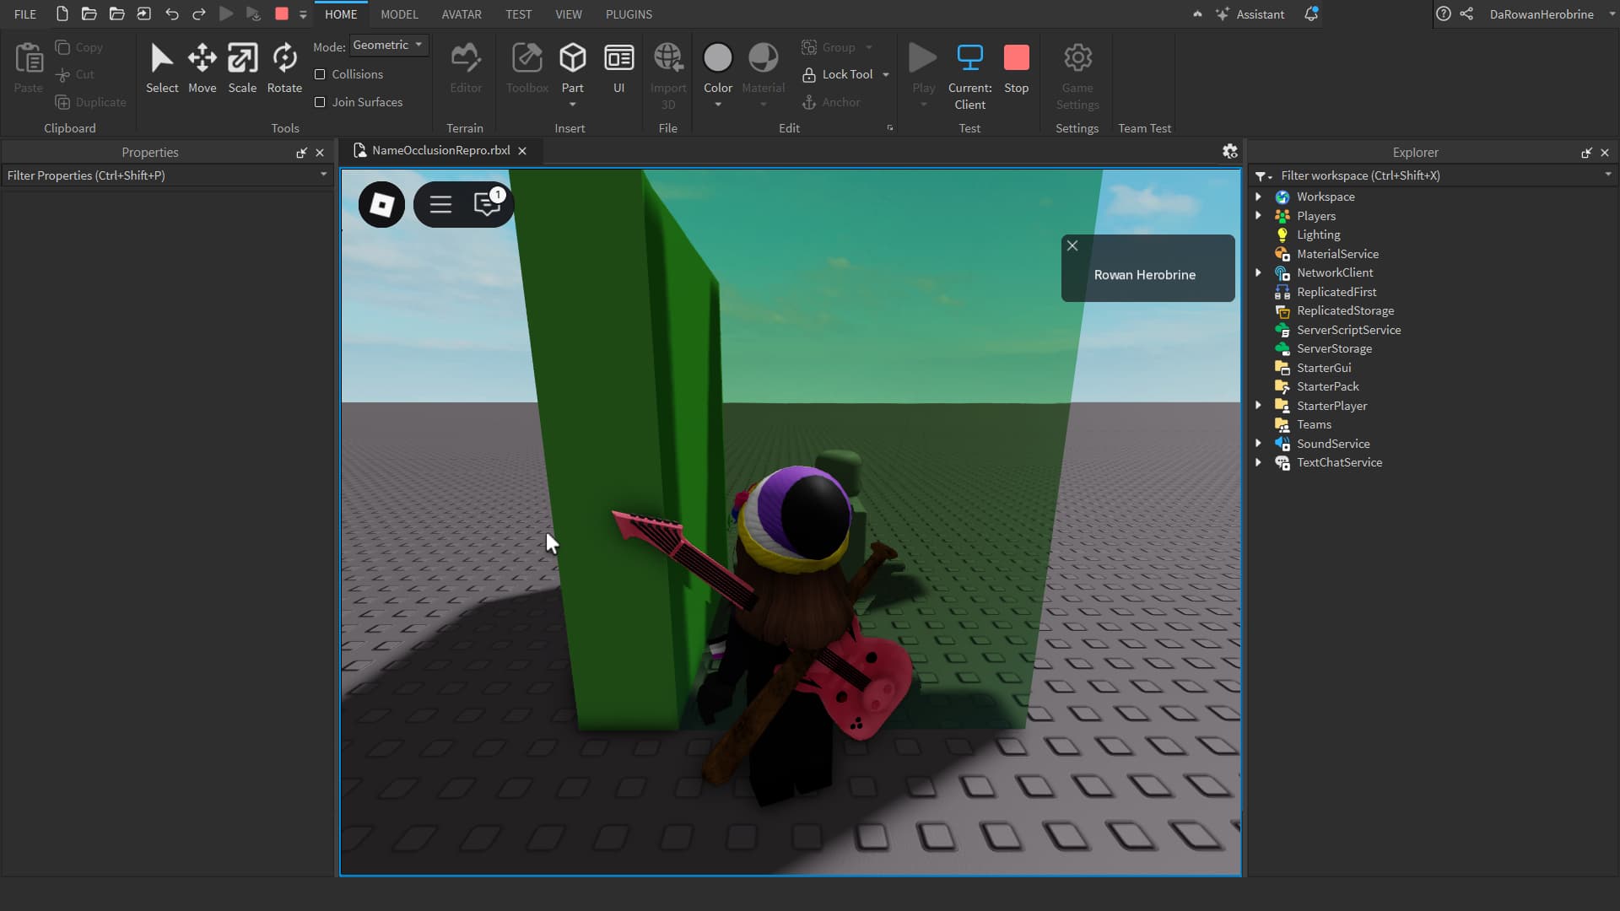
Task: Dismiss the Rowan Herobrine popup
Action: [x=1072, y=245]
